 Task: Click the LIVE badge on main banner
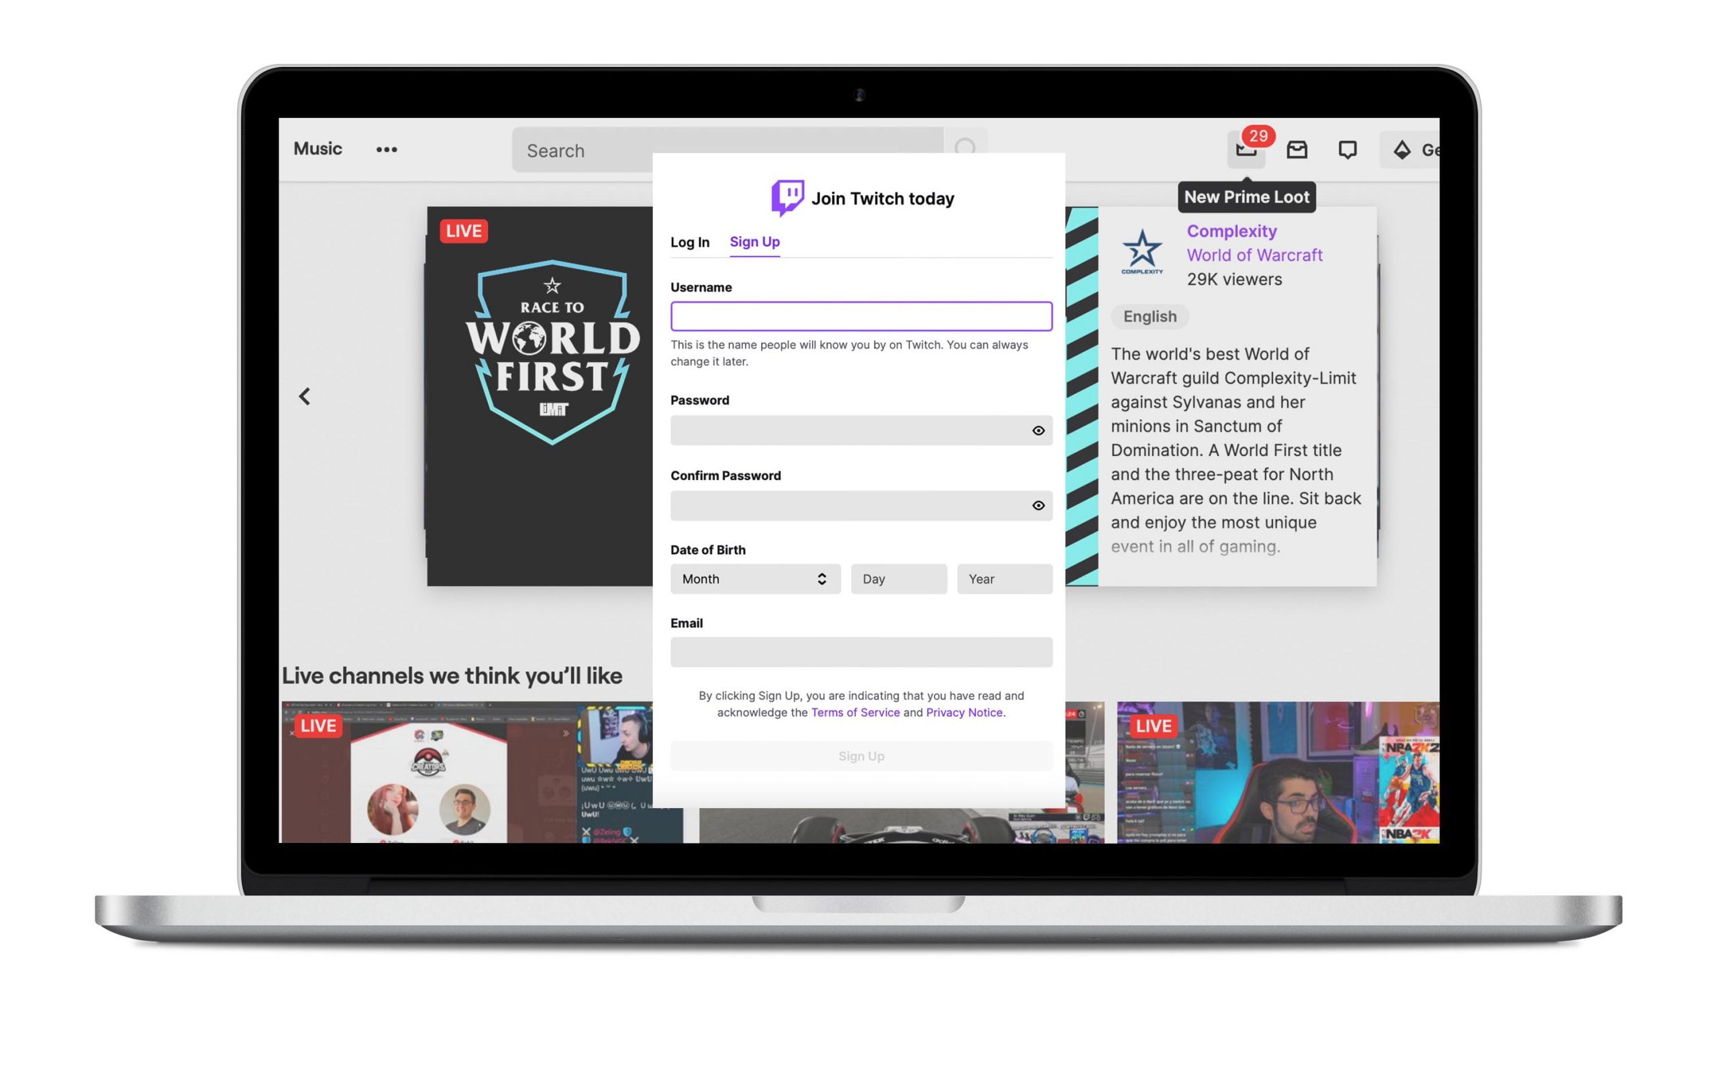(x=462, y=231)
